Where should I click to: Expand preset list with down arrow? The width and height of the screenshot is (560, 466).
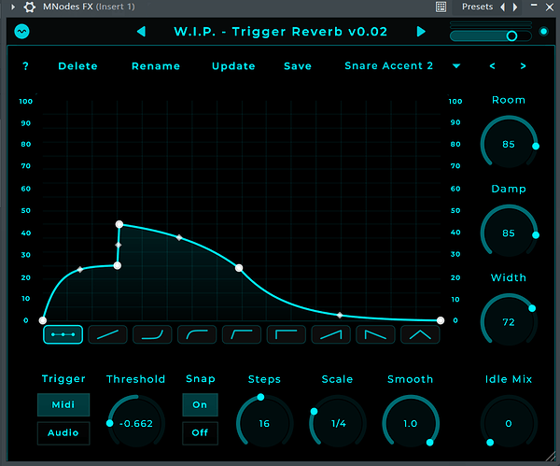pos(456,66)
